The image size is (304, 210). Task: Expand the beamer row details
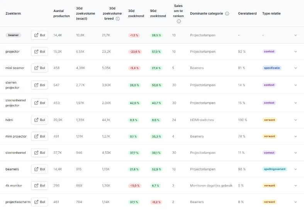(x=296, y=35)
